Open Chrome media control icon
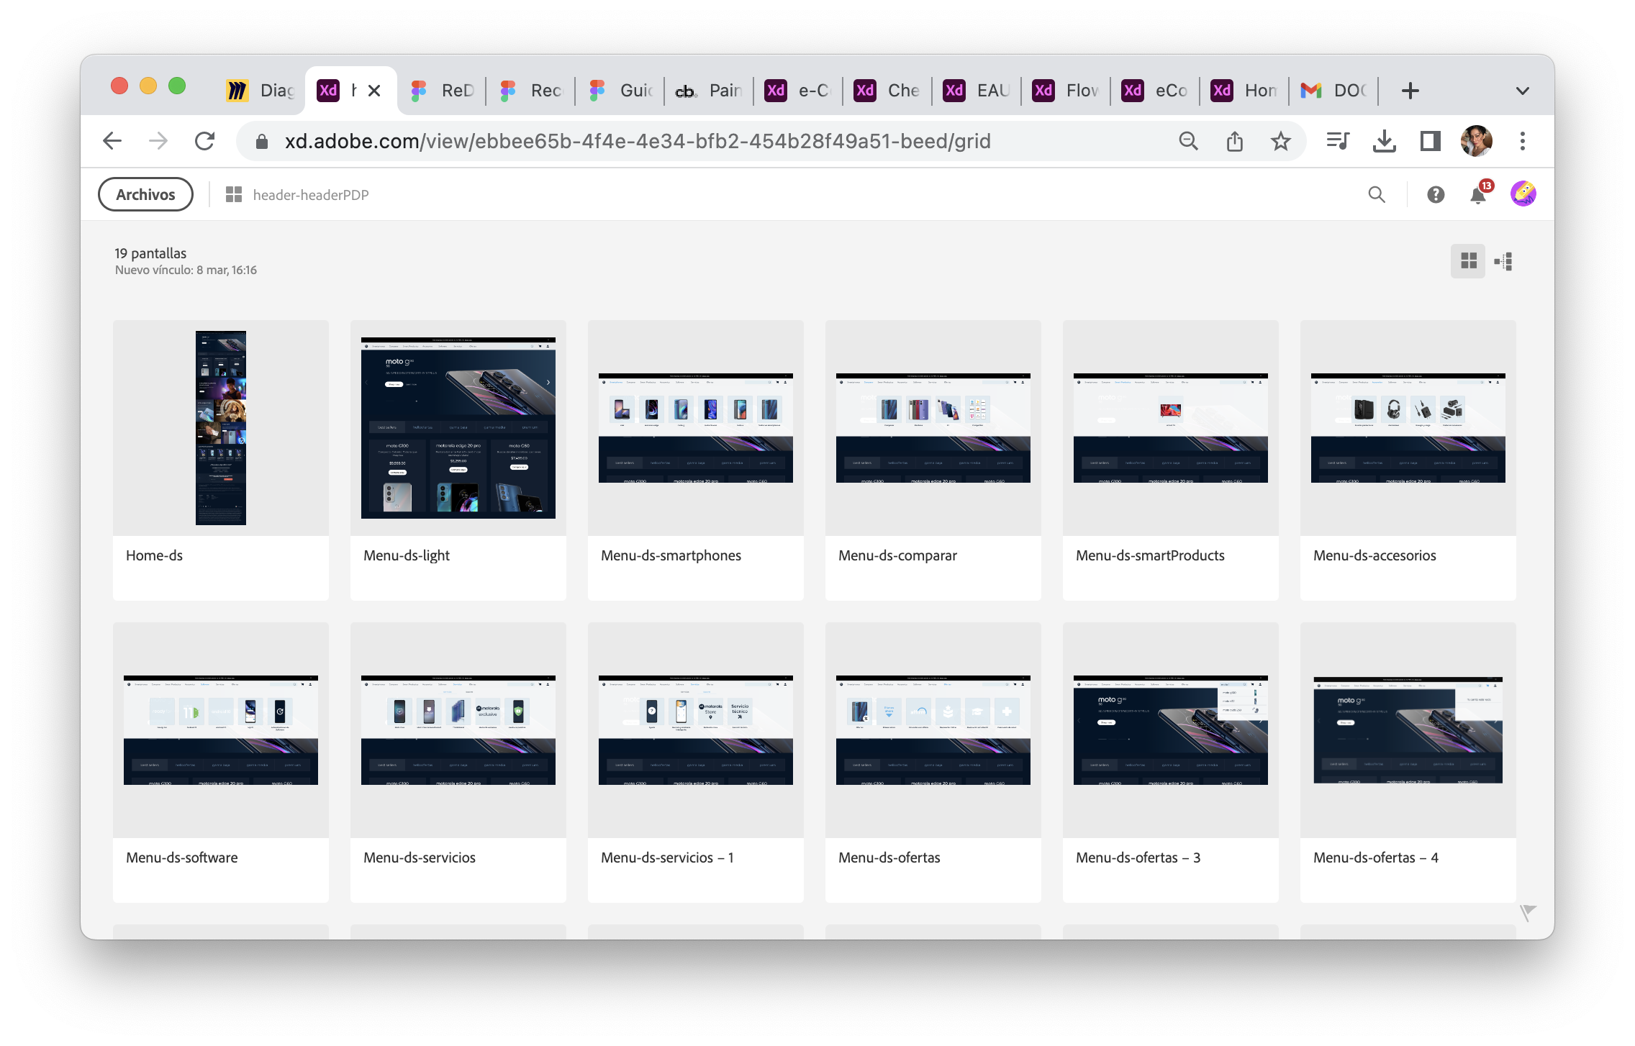Image resolution: width=1635 pixels, height=1046 pixels. point(1338,141)
